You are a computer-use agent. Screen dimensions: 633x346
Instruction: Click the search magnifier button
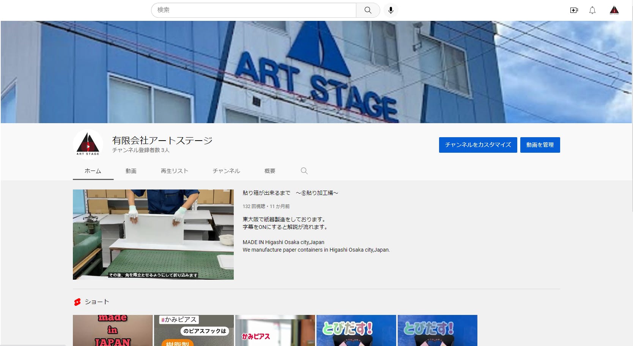pyautogui.click(x=368, y=10)
